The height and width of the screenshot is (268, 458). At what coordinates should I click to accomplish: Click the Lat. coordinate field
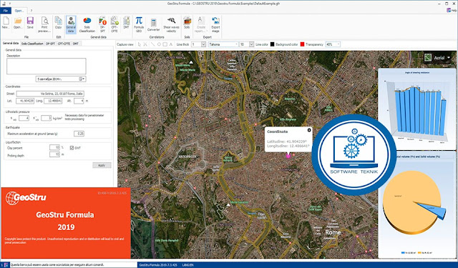[25, 101]
